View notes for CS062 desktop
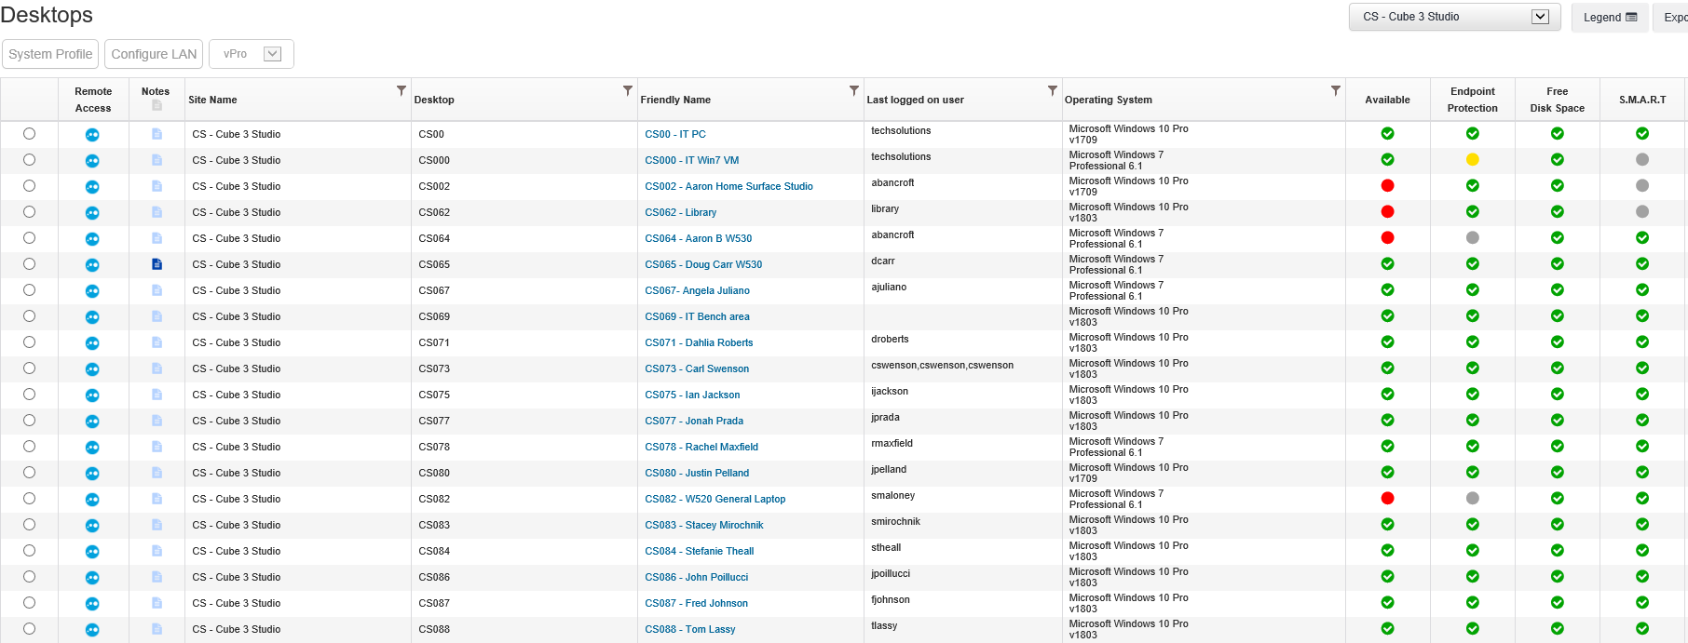Viewport: 1688px width, 643px height. (157, 212)
